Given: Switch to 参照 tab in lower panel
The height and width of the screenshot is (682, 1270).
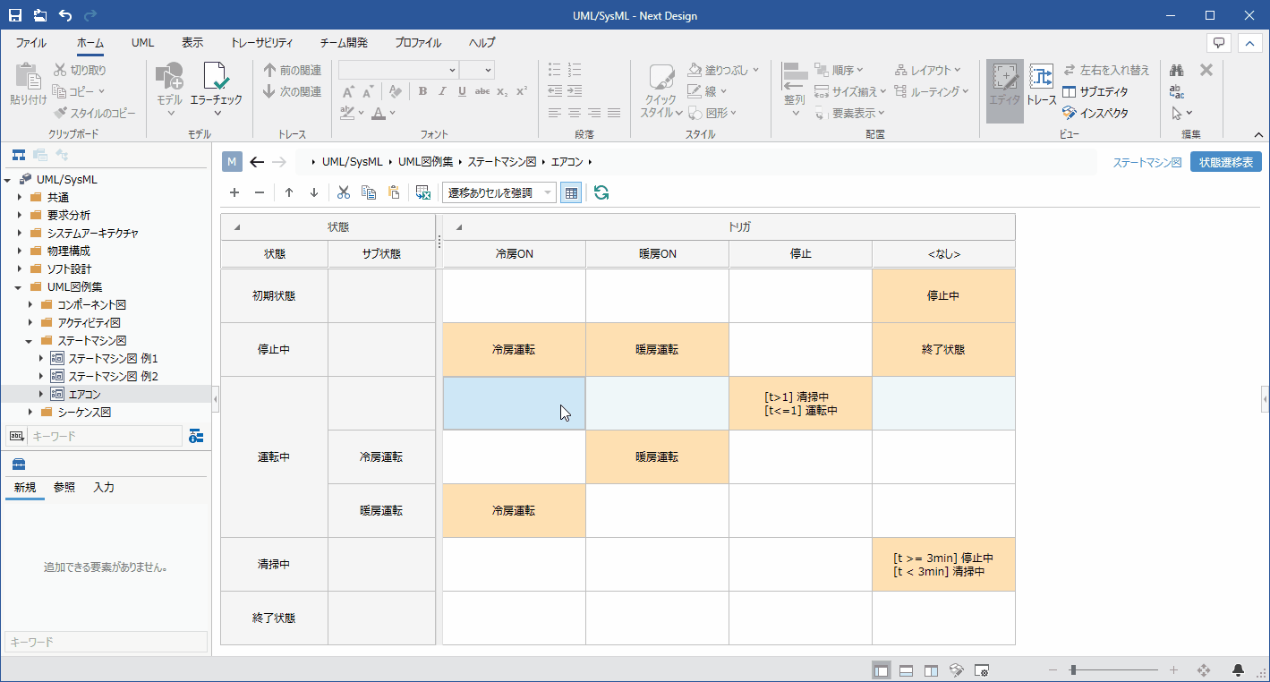Looking at the screenshot, I should (x=64, y=488).
